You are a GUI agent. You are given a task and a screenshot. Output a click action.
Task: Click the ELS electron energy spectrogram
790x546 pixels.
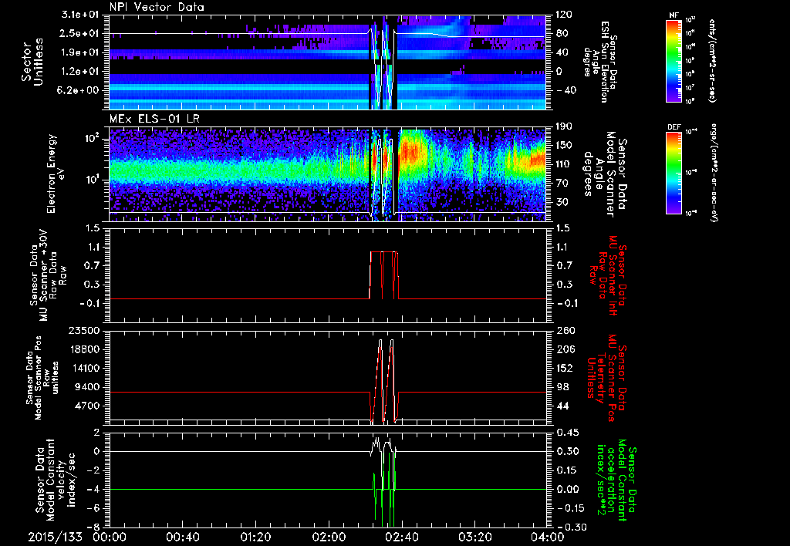(327, 174)
